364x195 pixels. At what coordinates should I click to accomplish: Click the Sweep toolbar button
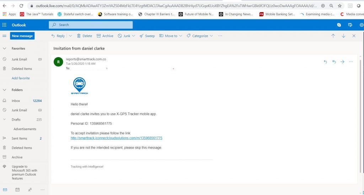coord(147,36)
